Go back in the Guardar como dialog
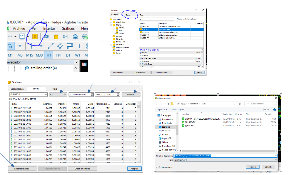298x175 pixels. pyautogui.click(x=157, y=104)
